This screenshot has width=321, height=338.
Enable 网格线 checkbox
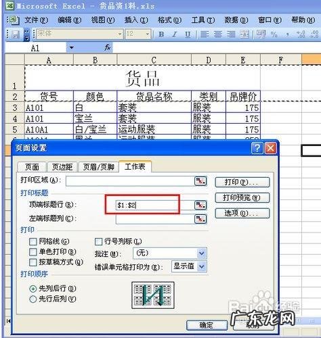click(x=33, y=242)
